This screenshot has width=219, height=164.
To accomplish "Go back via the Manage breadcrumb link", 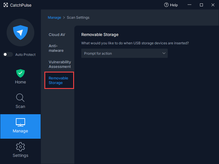I will (54, 18).
